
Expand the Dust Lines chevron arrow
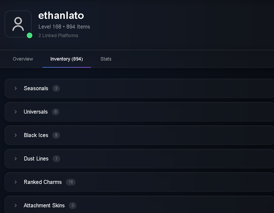[16, 159]
